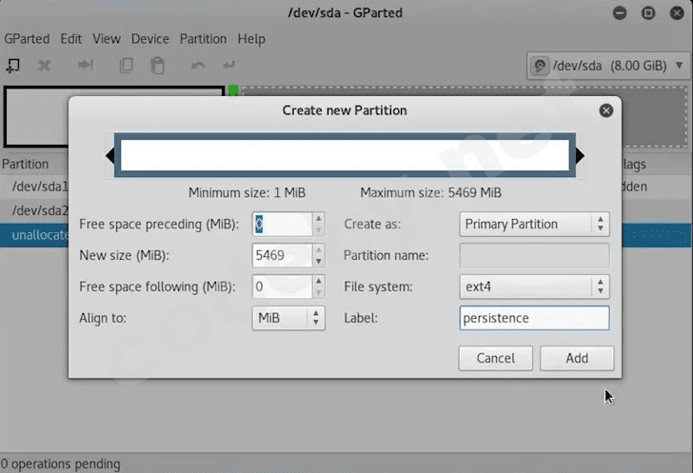Click the right arrow handle of the partition size bar

click(579, 155)
